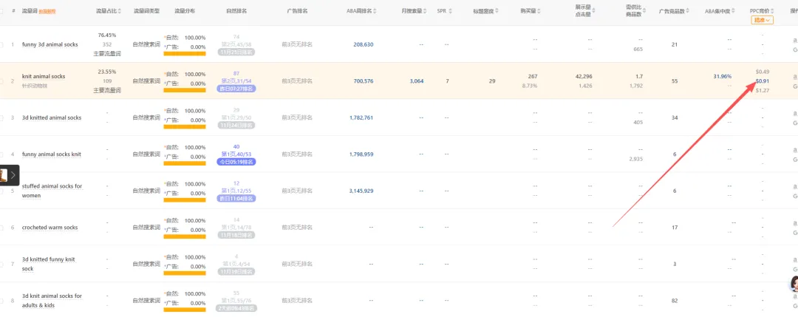798x317 pixels.
Task: Sort by 月搜索量 column
Action: pos(427,12)
